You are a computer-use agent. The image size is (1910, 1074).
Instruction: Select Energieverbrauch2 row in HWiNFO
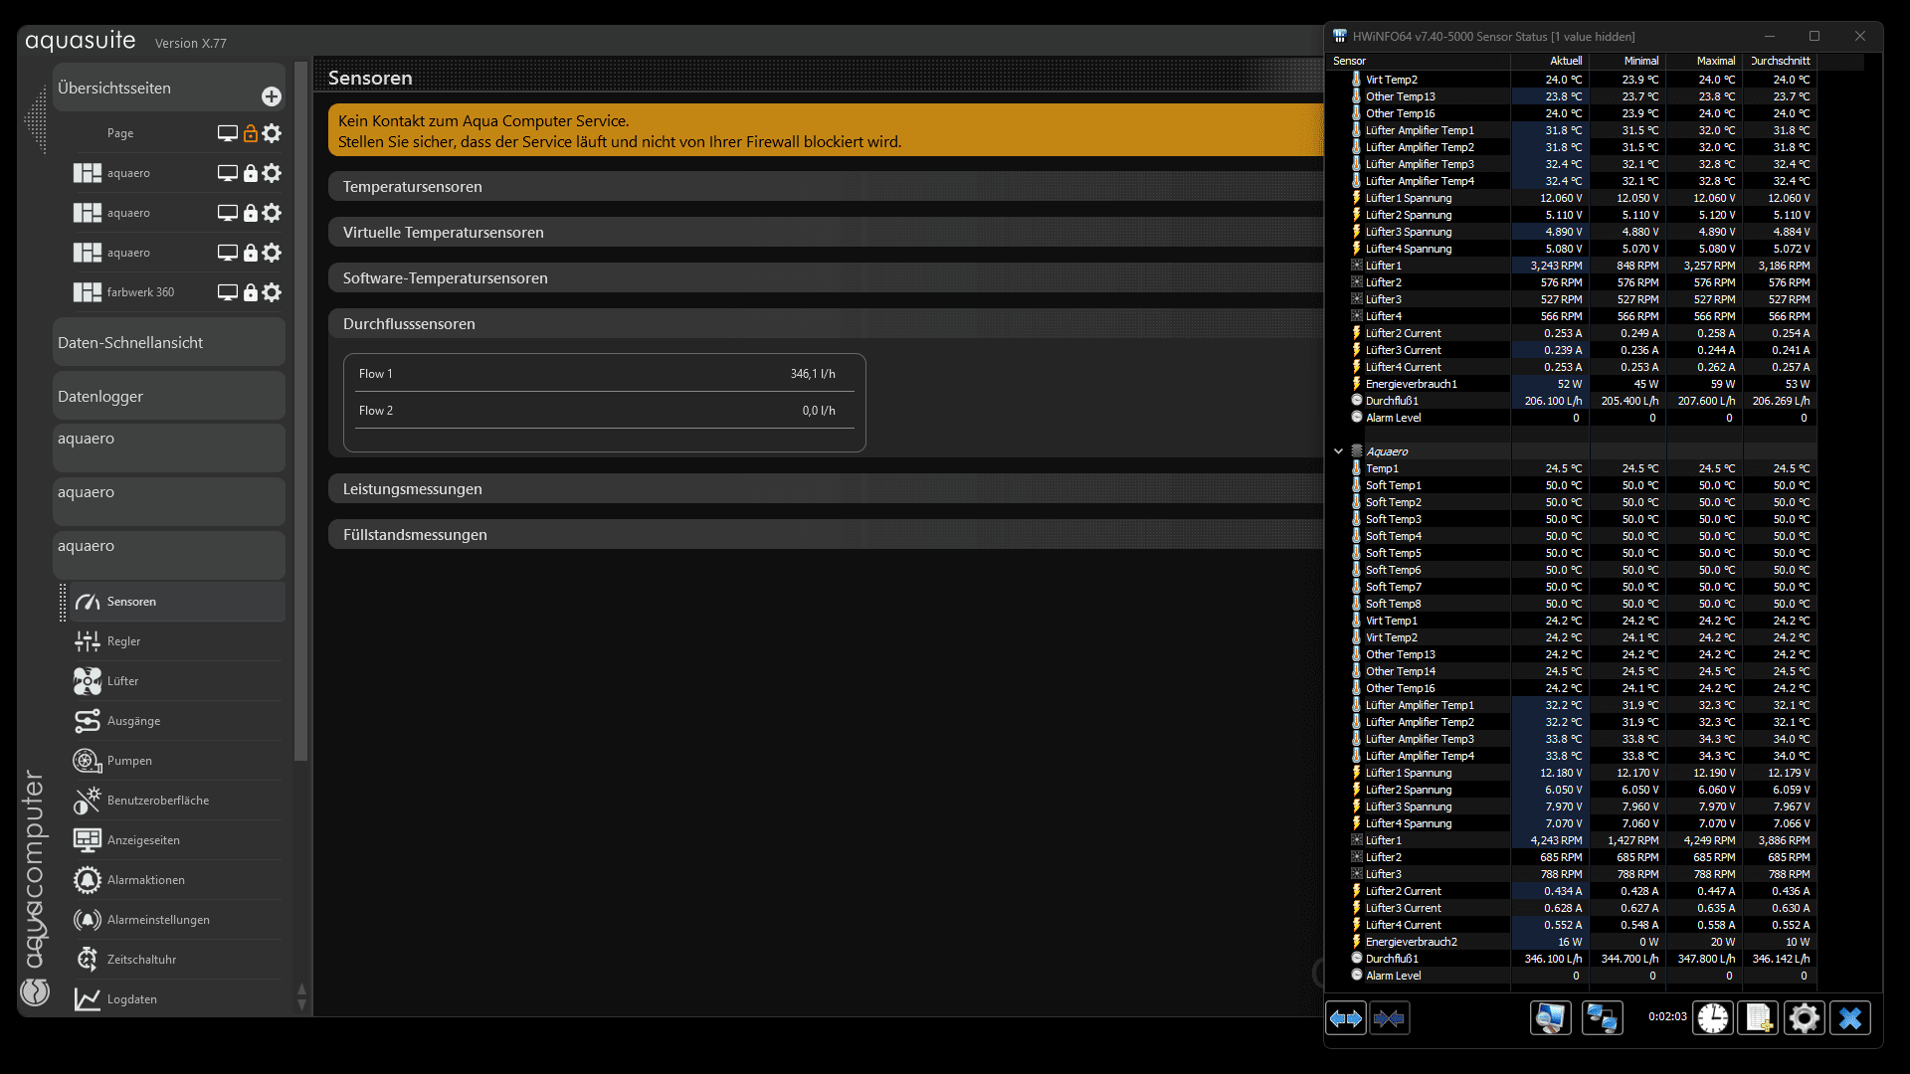pyautogui.click(x=1582, y=942)
